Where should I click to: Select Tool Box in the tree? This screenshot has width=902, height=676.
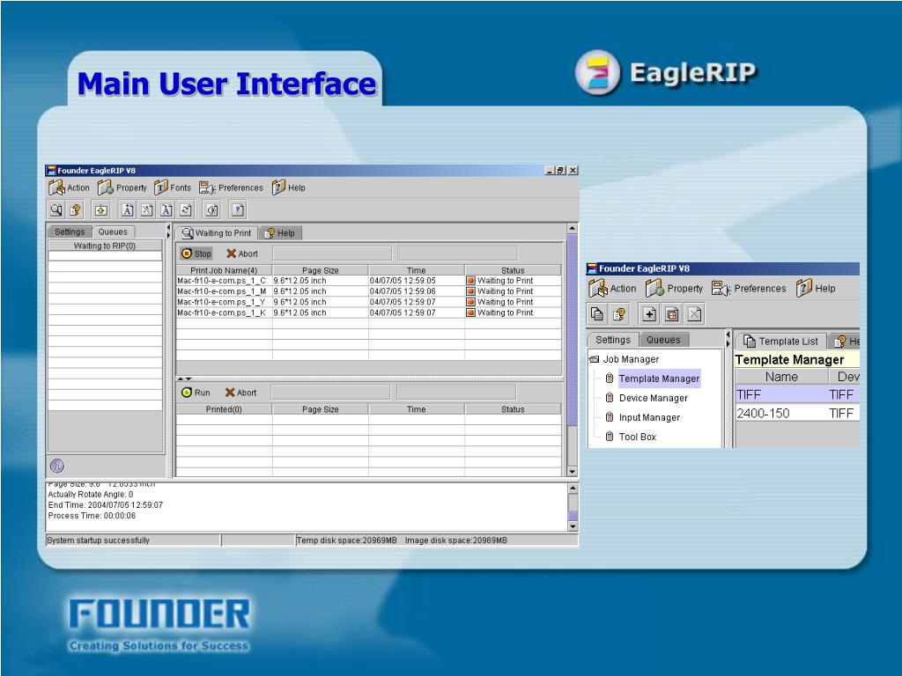(638, 437)
